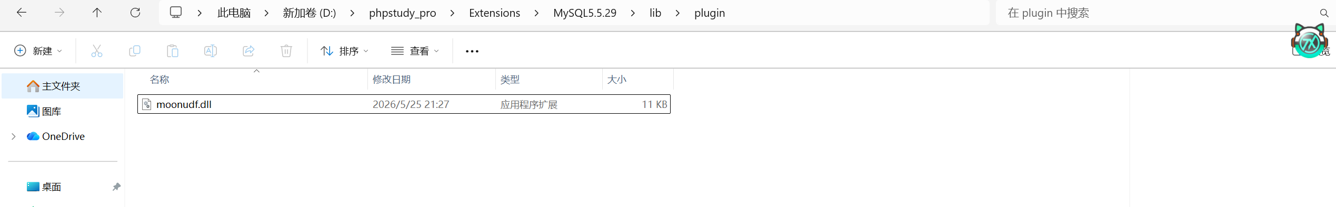
Task: Open the three-dot more options menu
Action: [x=472, y=51]
